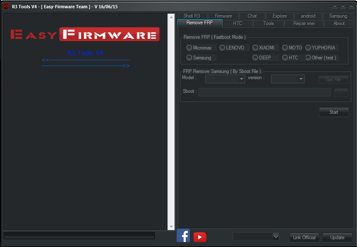Click the bottom progress bar
The width and height of the screenshot is (357, 247).
[79, 235]
